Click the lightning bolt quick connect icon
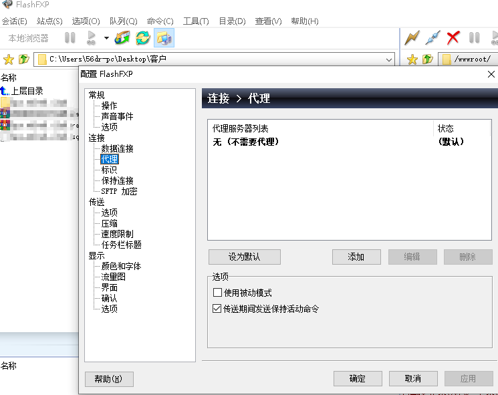 [412, 38]
